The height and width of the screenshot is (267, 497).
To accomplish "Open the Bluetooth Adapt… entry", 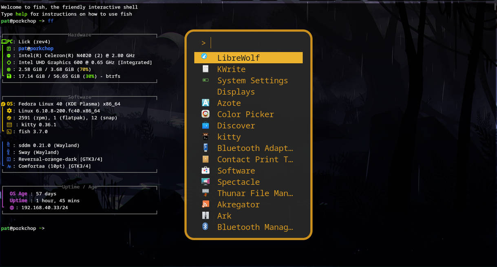I will [x=248, y=148].
